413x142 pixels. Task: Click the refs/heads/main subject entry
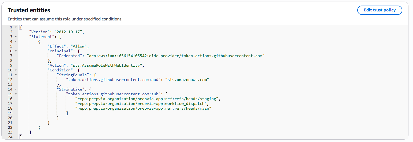tap(143, 108)
